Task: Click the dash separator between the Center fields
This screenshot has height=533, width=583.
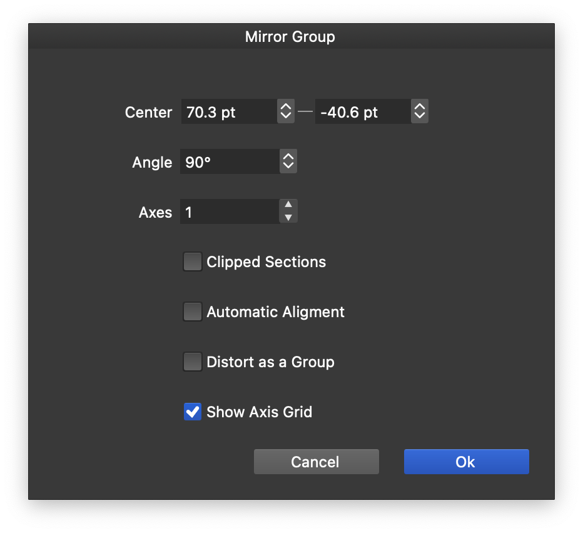Action: 305,112
